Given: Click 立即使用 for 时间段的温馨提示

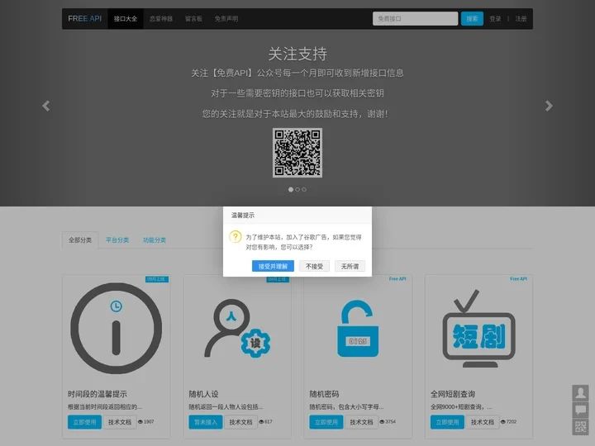Looking at the screenshot, I should [84, 422].
